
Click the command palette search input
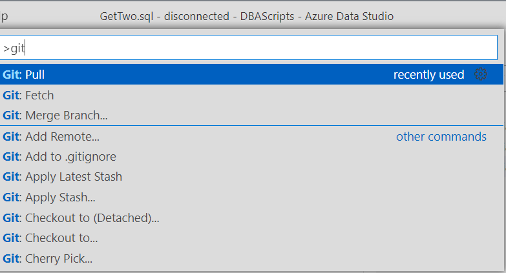252,48
